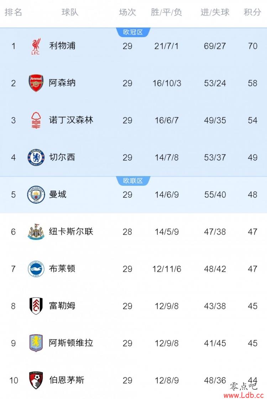Click the 排名 column header
The height and width of the screenshot is (399, 267).
click(x=13, y=12)
